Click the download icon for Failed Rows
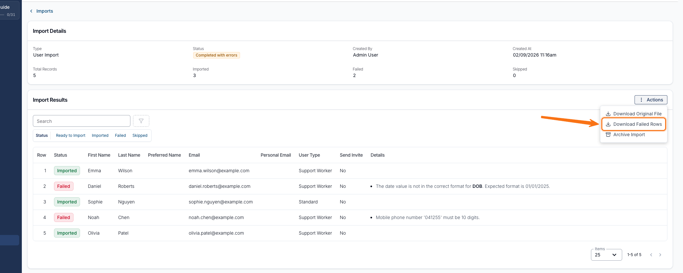 608,124
